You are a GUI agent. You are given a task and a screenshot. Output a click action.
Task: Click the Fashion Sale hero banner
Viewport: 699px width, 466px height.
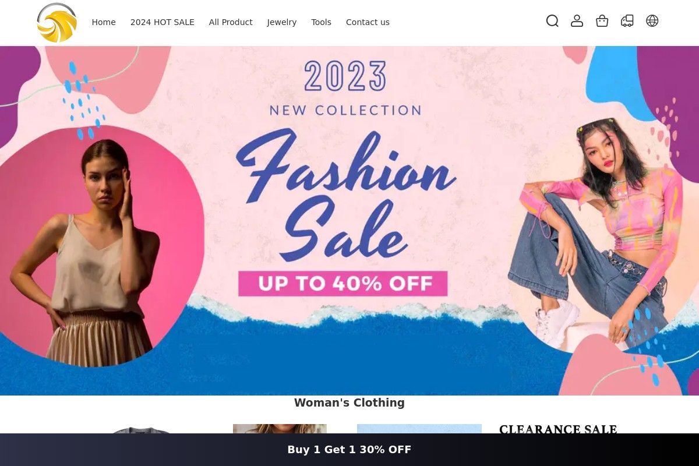click(349, 221)
